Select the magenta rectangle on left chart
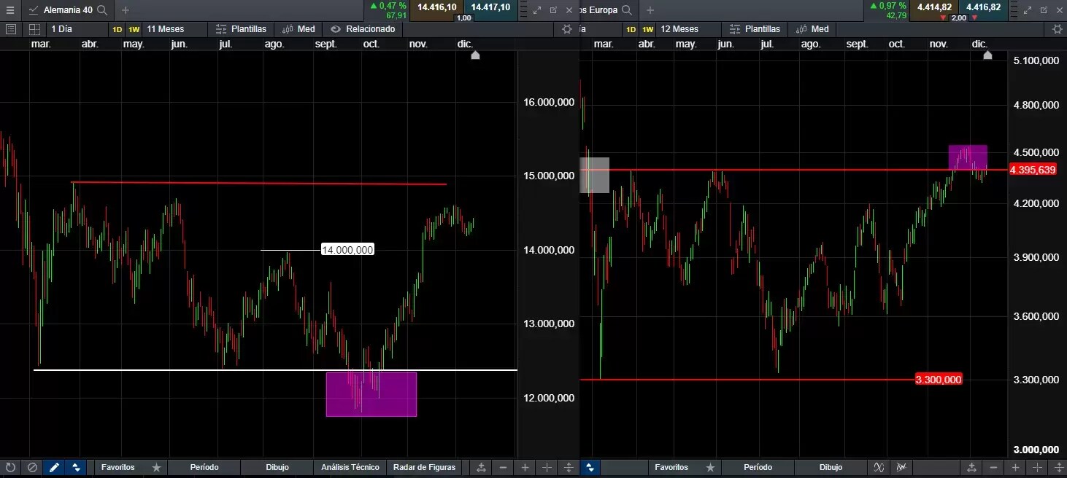The image size is (1067, 478). pyautogui.click(x=371, y=394)
